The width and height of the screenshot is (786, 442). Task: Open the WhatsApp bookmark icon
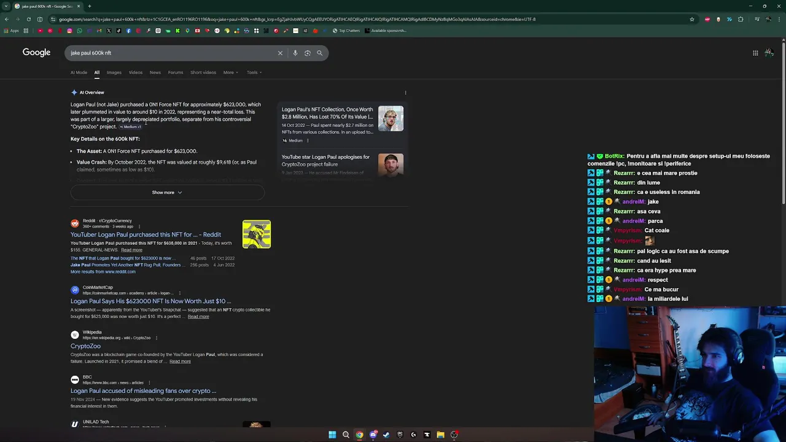pos(79,31)
